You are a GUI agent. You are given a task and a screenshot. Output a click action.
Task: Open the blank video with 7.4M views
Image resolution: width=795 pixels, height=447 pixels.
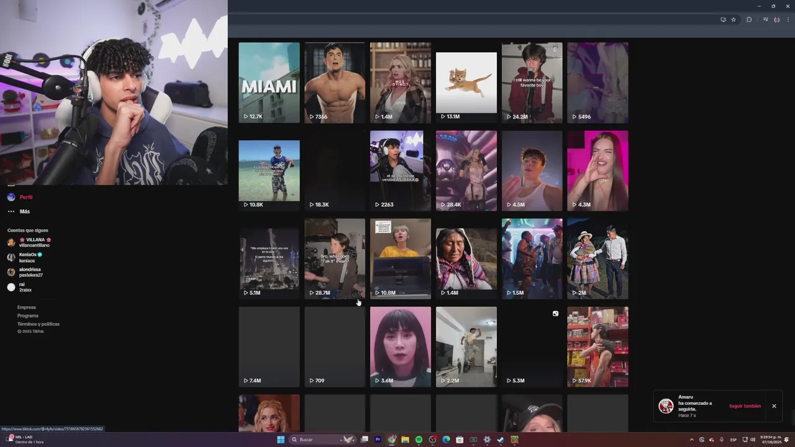[269, 347]
